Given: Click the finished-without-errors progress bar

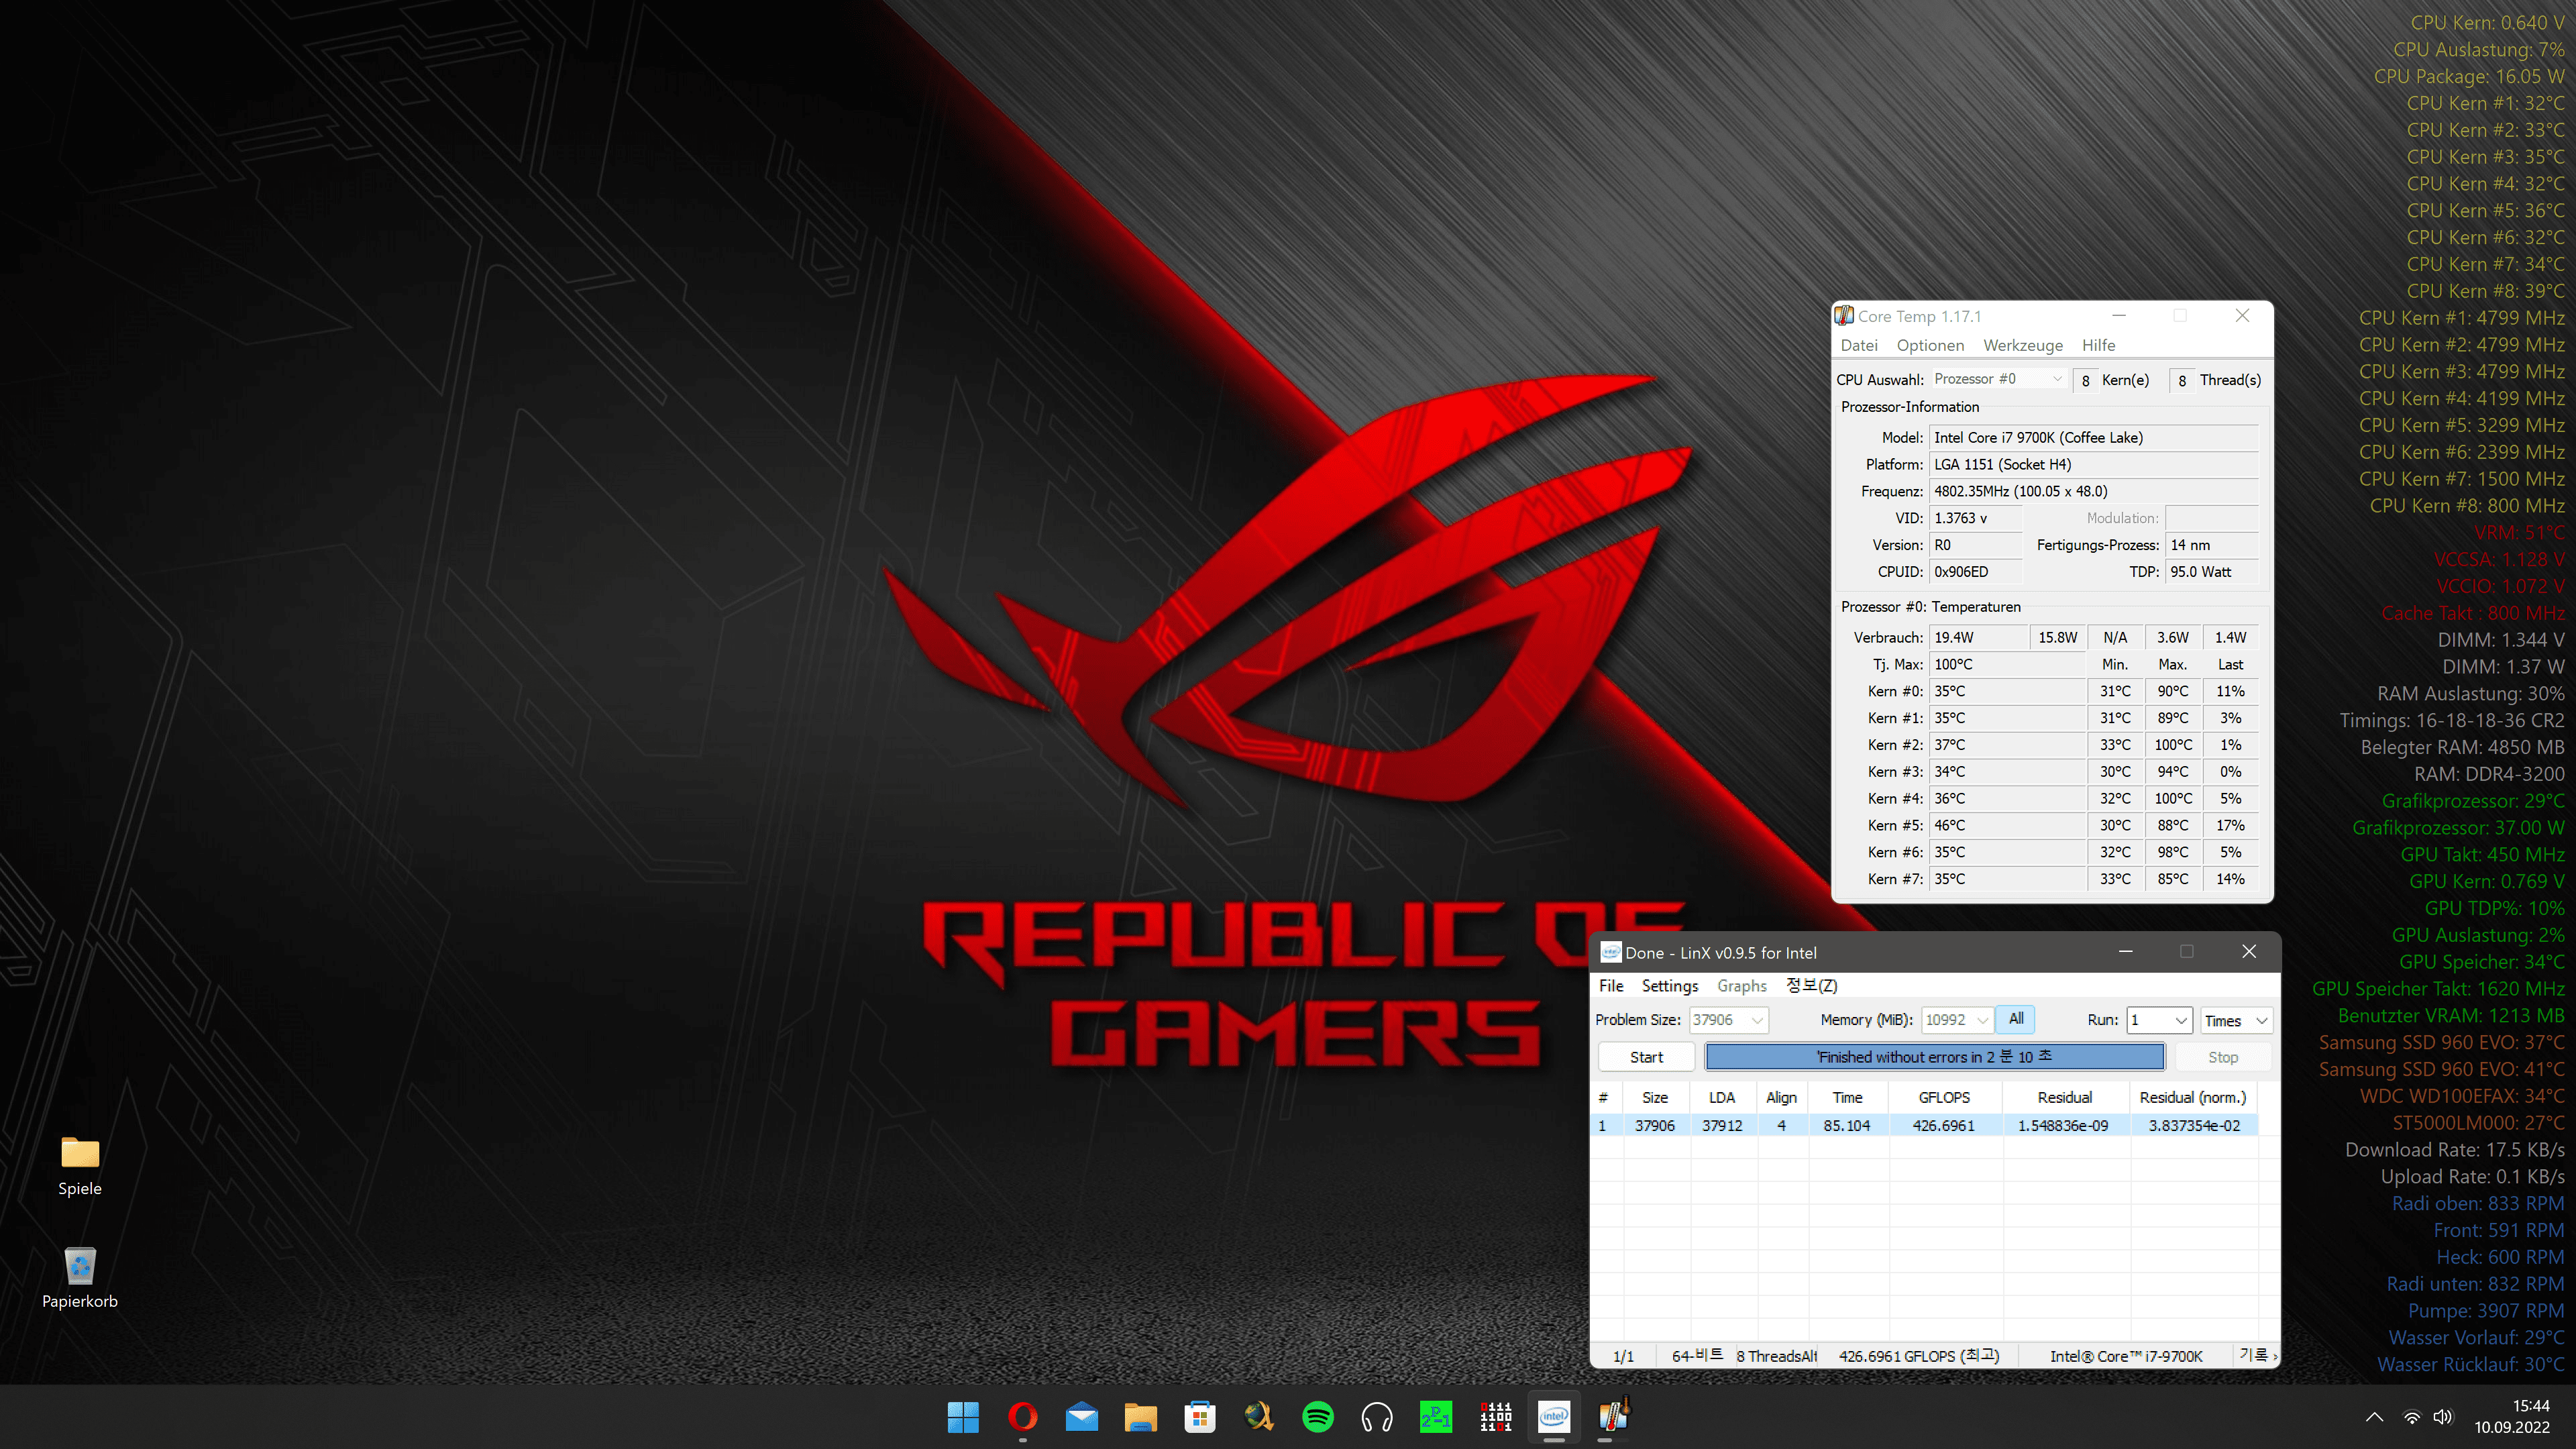Looking at the screenshot, I should tap(1935, 1057).
